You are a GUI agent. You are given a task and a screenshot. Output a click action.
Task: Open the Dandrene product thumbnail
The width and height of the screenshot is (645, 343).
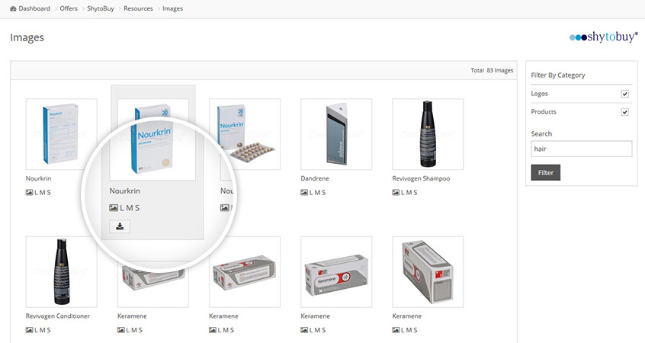pyautogui.click(x=336, y=134)
